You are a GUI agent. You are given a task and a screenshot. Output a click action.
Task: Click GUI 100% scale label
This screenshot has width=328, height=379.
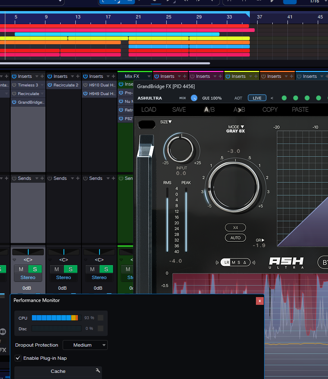pyautogui.click(x=212, y=98)
